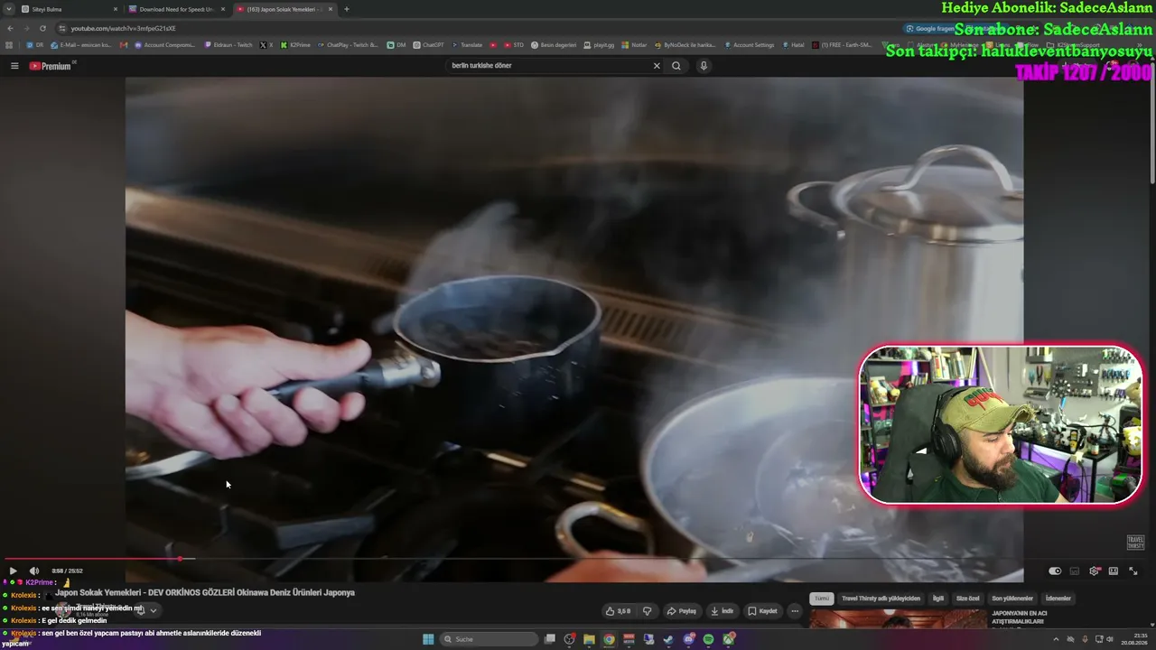Toggle subtitles on the video player
The height and width of the screenshot is (650, 1156).
pyautogui.click(x=1075, y=571)
